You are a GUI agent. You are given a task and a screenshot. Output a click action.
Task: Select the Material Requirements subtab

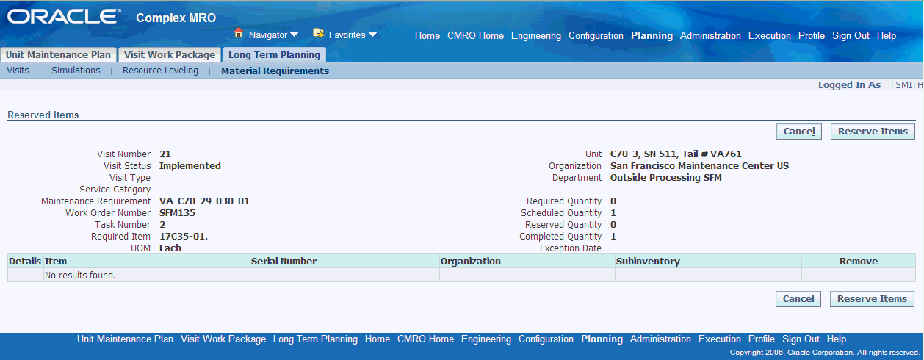pos(275,71)
